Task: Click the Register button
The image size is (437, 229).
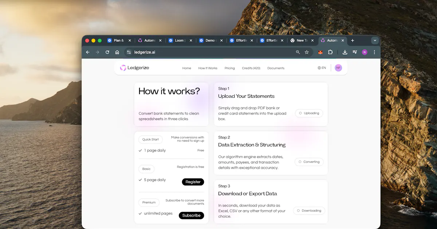Action: tap(193, 182)
